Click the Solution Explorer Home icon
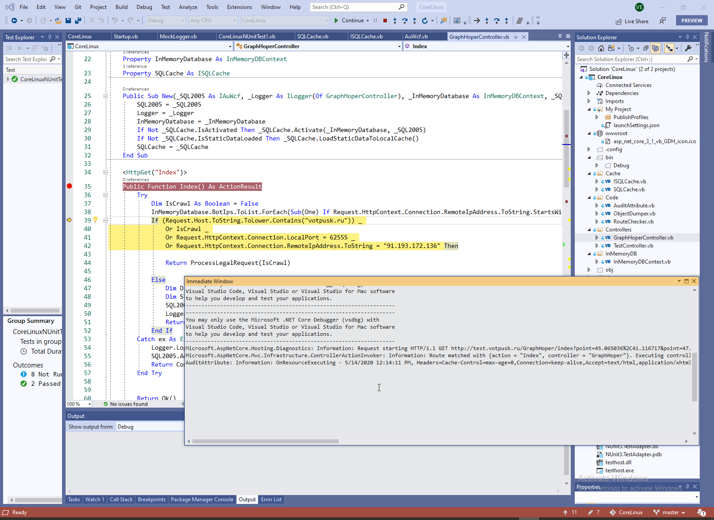This screenshot has width=714, height=520. click(601, 48)
